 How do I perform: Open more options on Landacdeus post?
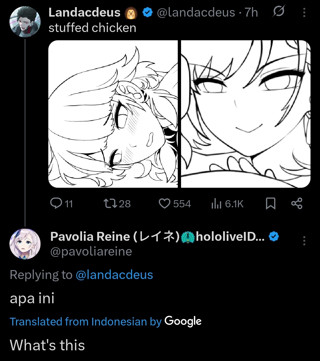(x=304, y=12)
